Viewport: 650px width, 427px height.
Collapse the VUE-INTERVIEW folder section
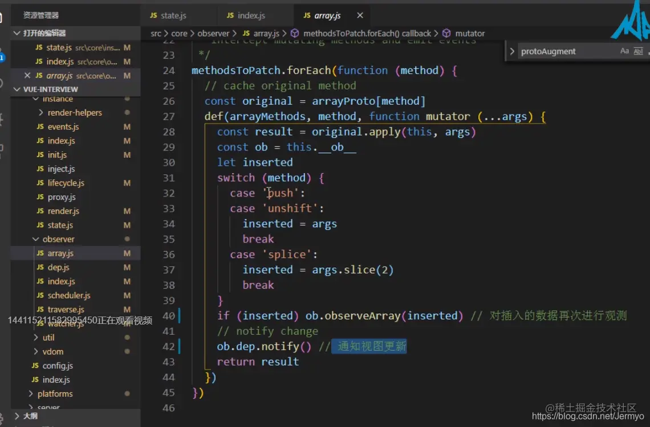[17, 89]
